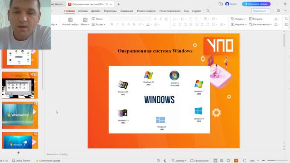Open the Arrange (Расположение) dropdown
The height and width of the screenshot is (163, 290).
tap(260, 24)
